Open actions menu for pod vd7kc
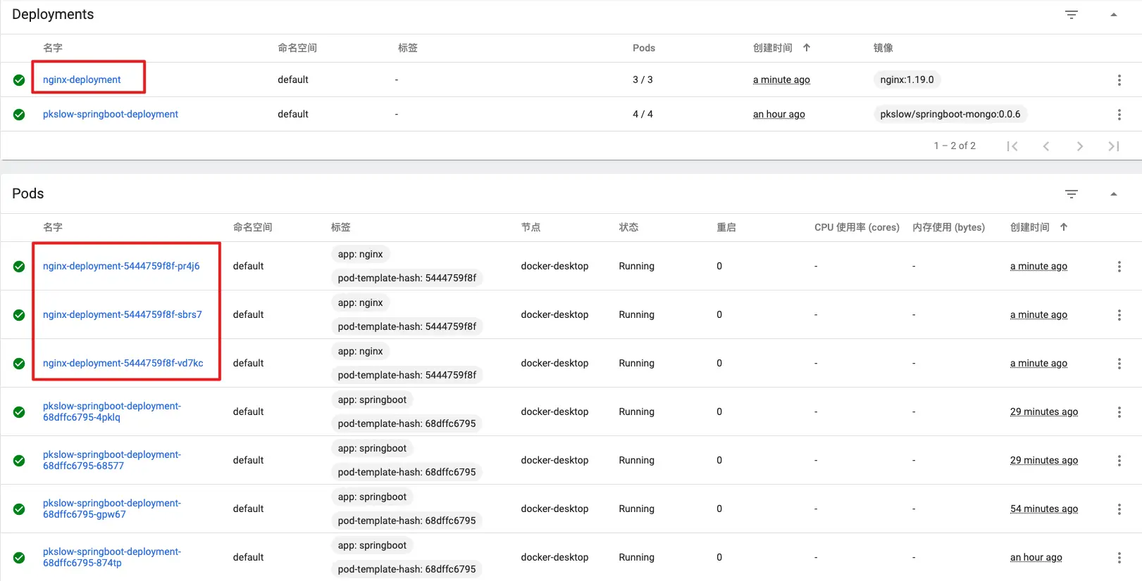The width and height of the screenshot is (1142, 581). [1119, 364]
